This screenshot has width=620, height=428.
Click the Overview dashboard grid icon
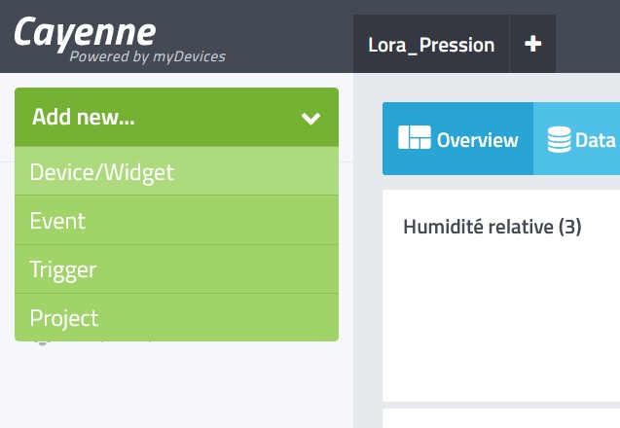[415, 137]
